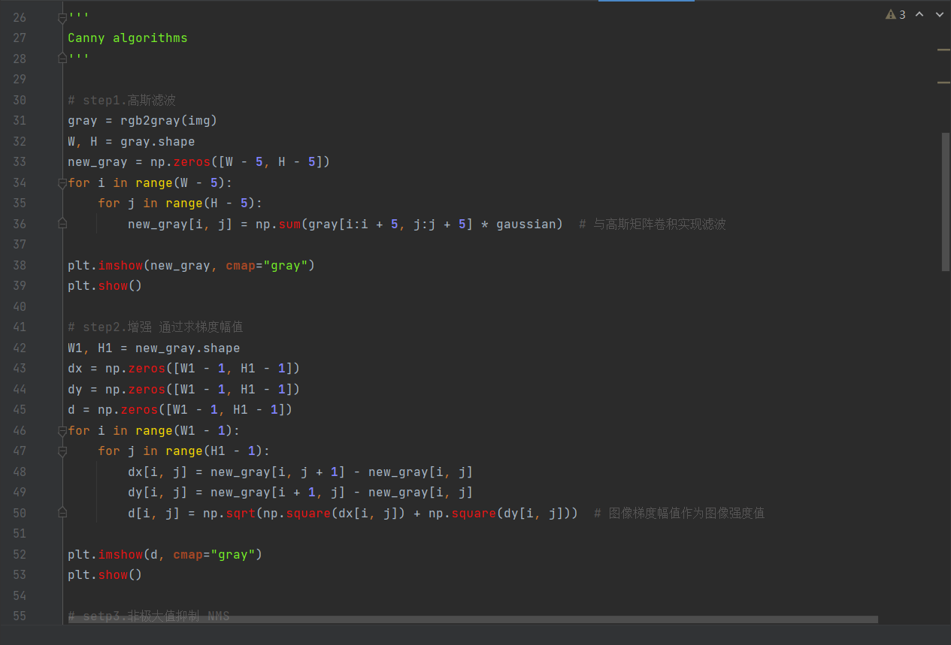
Task: Click the 'dx = np.zeros' line 43
Action: point(184,368)
